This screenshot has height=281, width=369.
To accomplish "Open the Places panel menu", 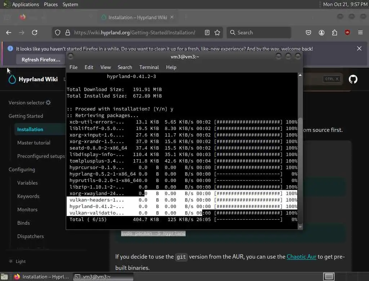I will point(51,4).
